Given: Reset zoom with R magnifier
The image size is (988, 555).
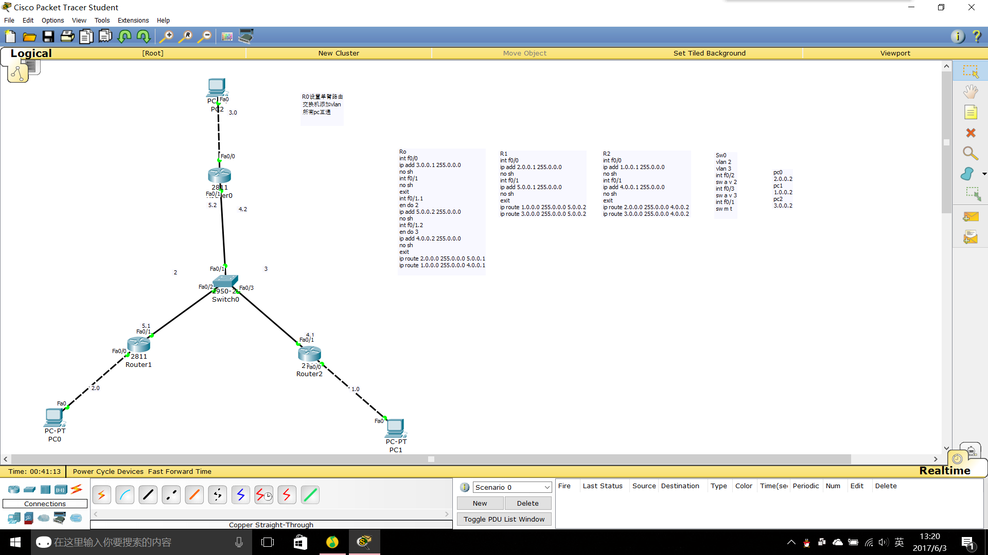Looking at the screenshot, I should (185, 36).
